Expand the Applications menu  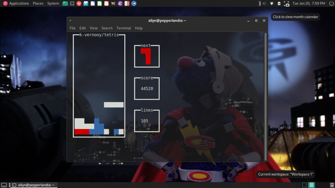click(x=16, y=4)
